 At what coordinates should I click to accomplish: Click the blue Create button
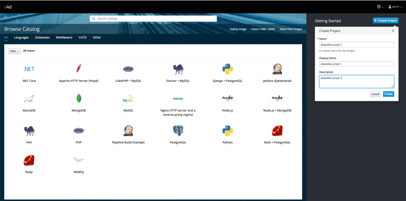coord(389,94)
